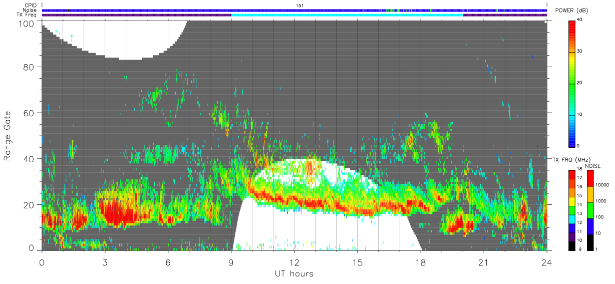Click the cyan segment of TX FRQ colorbar

coord(572,219)
